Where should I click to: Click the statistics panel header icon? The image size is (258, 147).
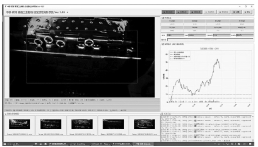(x=162, y=18)
